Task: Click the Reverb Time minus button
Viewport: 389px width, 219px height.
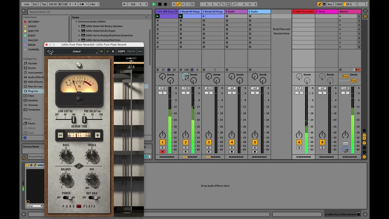Action: coord(60,135)
